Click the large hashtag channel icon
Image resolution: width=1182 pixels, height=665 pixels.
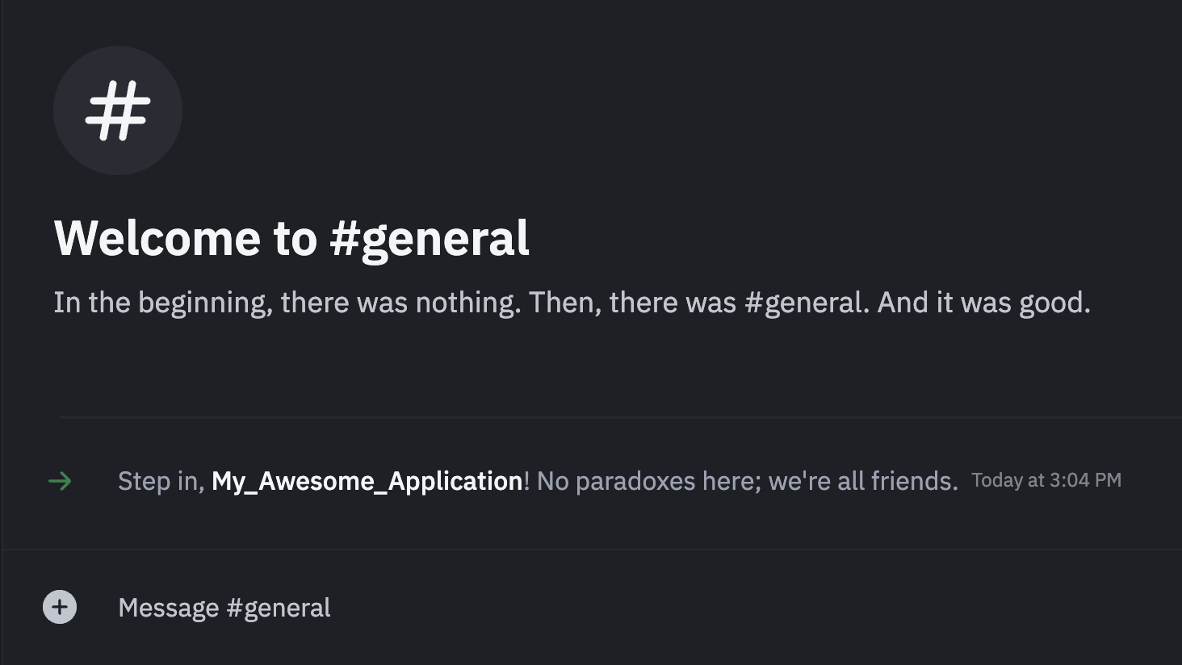pyautogui.click(x=118, y=111)
